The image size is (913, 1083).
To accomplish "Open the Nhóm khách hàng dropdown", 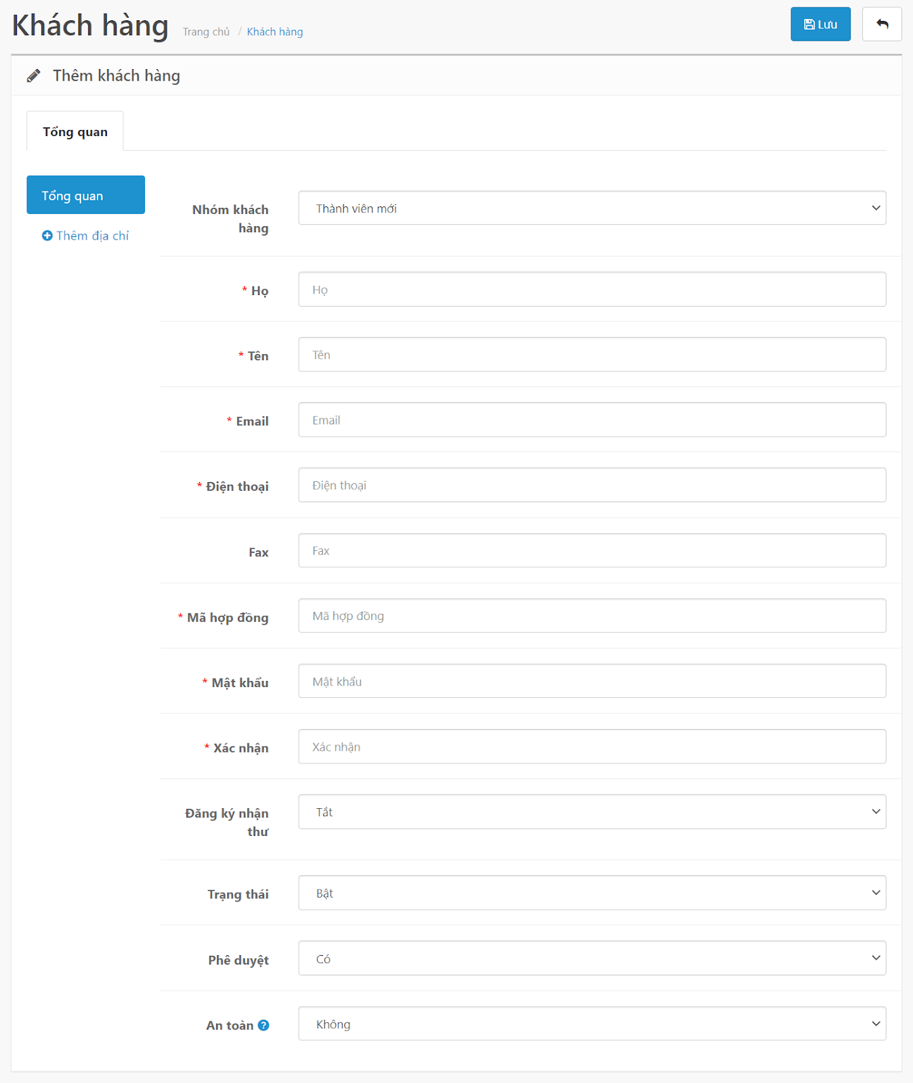I will tap(591, 208).
